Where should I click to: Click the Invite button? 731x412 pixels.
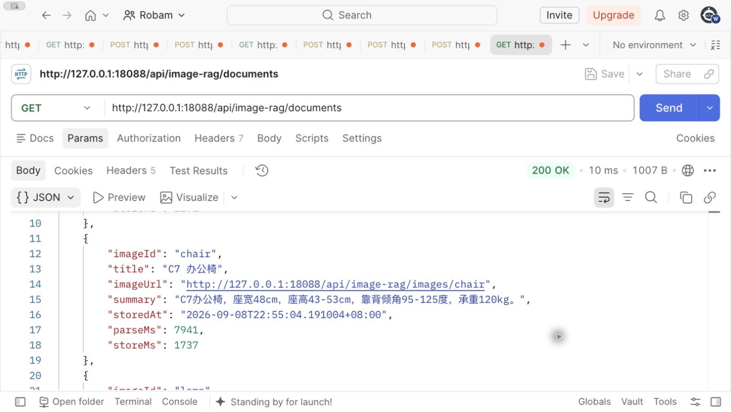tap(559, 15)
